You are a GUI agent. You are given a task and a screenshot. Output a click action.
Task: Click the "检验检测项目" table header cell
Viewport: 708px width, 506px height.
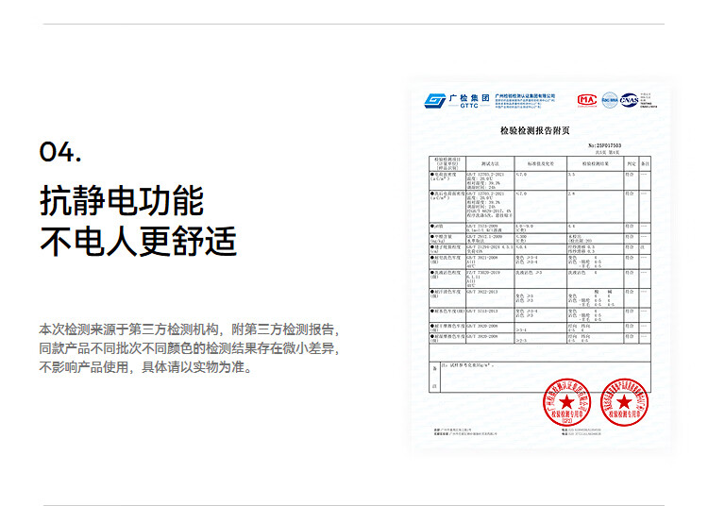447,163
